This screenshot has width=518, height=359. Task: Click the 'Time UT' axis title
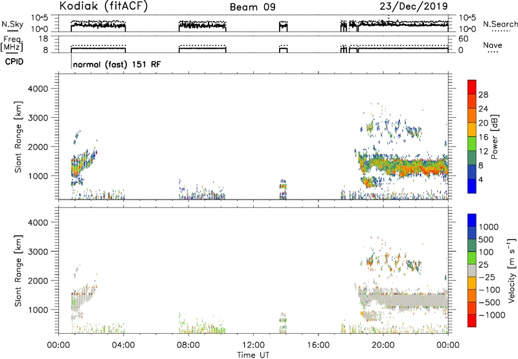pos(253,355)
